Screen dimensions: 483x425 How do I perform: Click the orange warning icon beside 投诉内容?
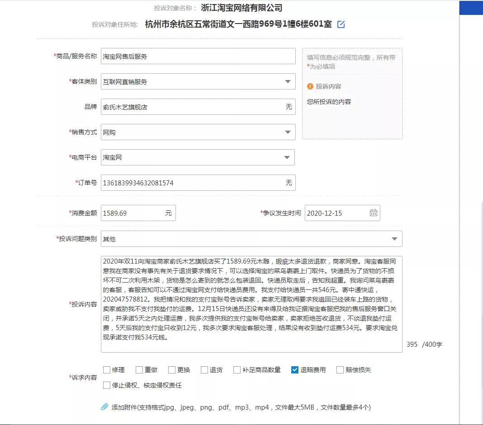(310, 86)
